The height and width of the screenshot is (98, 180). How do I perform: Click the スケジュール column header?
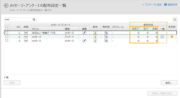pyautogui.click(x=118, y=27)
